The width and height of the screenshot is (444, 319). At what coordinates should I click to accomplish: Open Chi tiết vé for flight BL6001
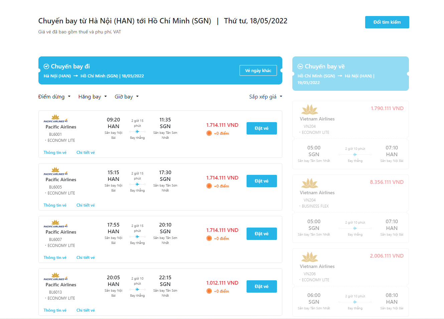tap(86, 152)
